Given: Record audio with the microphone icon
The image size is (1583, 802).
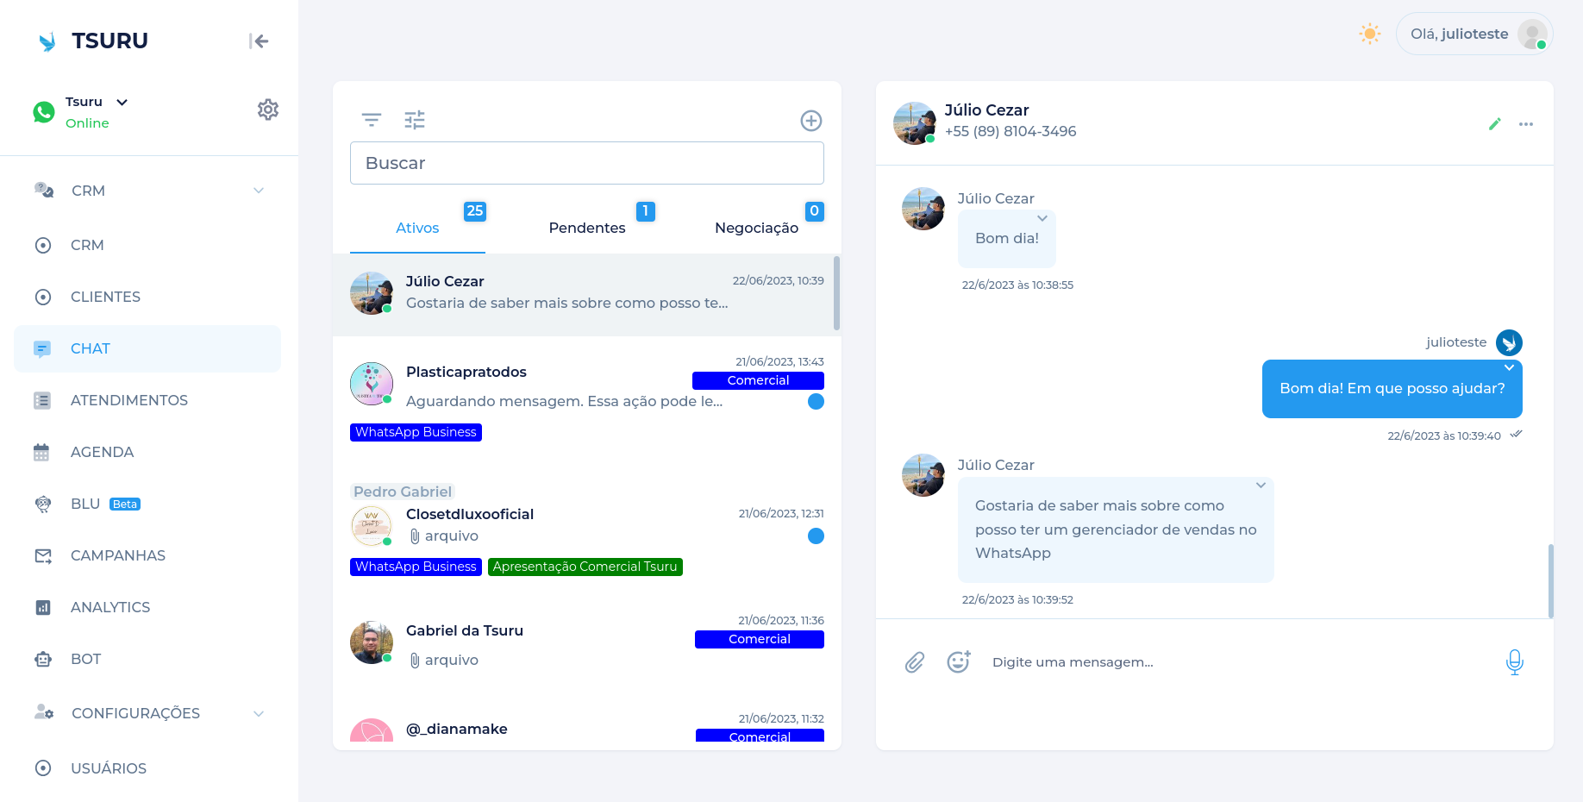Looking at the screenshot, I should click(1514, 662).
